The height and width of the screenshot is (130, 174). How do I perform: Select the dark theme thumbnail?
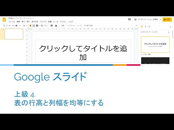[x=155, y=61]
